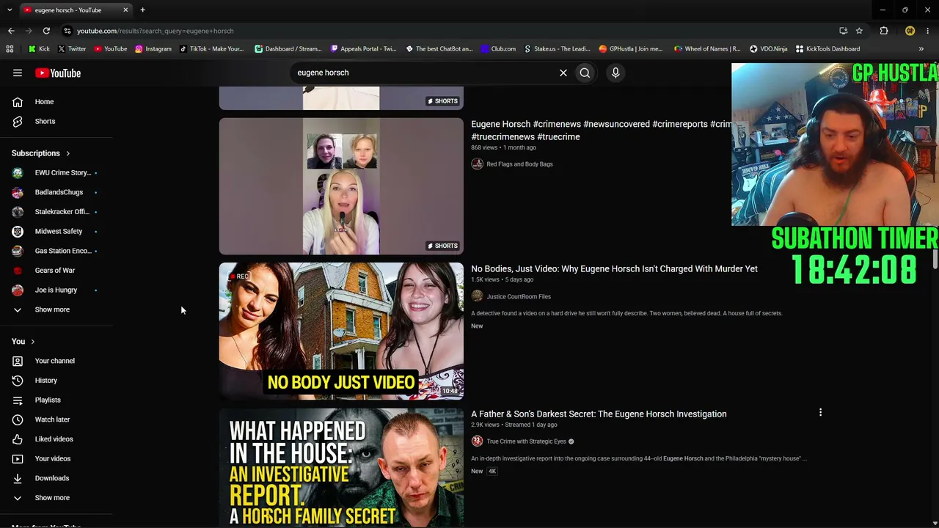939x528 pixels.
Task: Play the Red Flags and Body Bags short thumbnail
Action: coord(341,186)
